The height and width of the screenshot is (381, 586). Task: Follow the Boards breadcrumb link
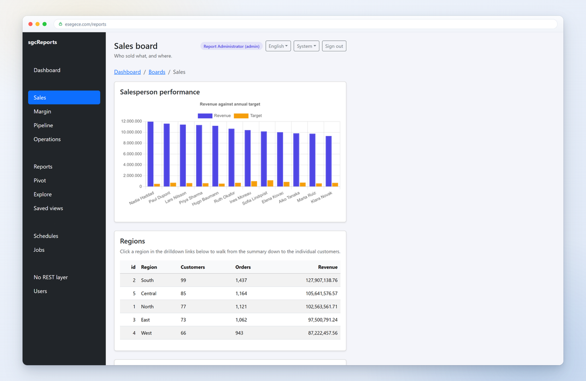tap(157, 72)
